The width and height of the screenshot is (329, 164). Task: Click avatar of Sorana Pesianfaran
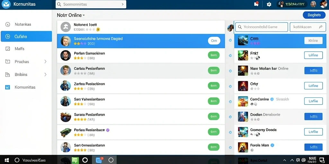pos(66,117)
